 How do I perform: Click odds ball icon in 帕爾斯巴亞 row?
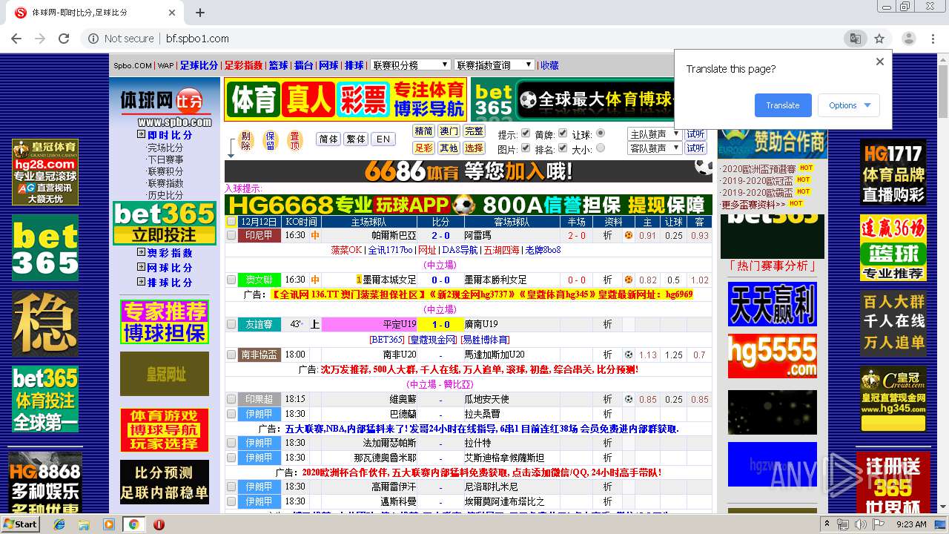tap(629, 235)
